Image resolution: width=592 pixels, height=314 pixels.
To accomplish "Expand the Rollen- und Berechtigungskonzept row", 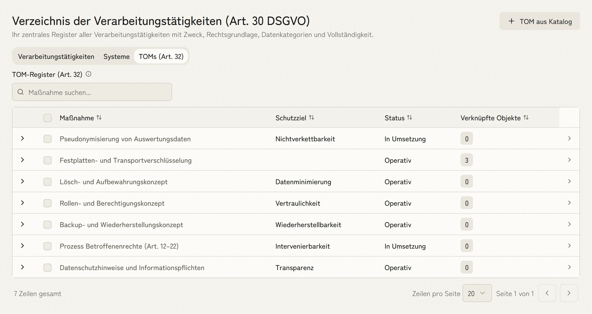I will coord(22,203).
